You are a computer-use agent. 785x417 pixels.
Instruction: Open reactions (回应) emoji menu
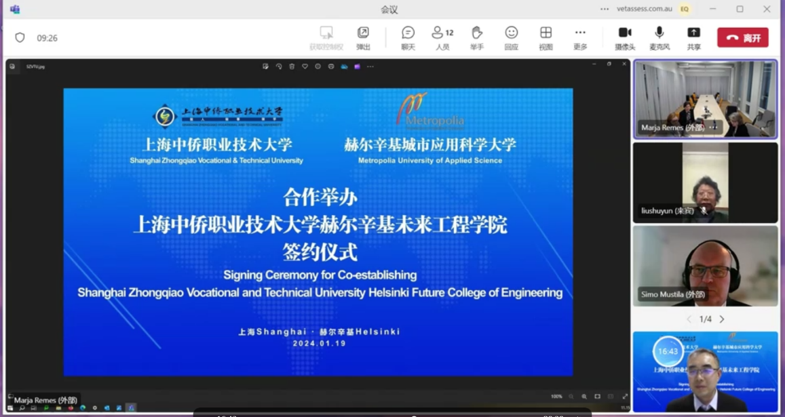pos(511,38)
